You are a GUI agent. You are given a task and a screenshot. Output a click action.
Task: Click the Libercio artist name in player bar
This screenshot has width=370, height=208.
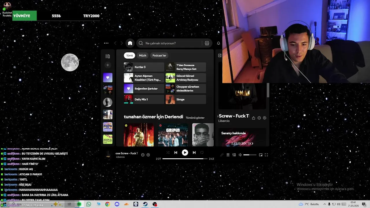[120, 157]
